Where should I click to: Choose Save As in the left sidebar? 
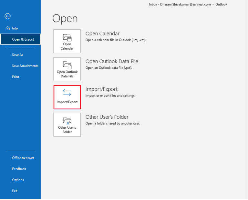tap(18, 55)
